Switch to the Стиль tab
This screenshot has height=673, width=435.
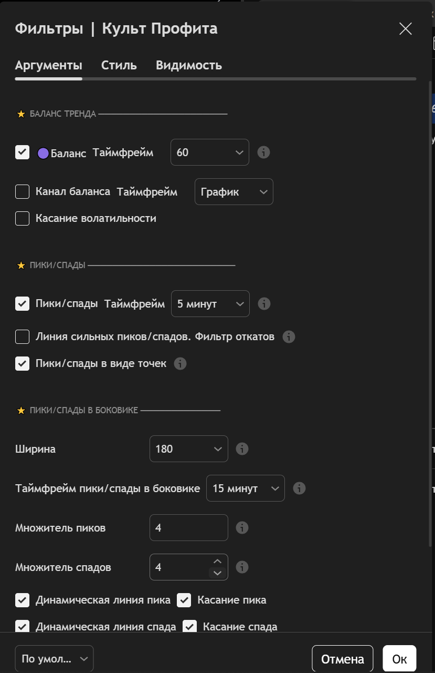[x=119, y=66]
